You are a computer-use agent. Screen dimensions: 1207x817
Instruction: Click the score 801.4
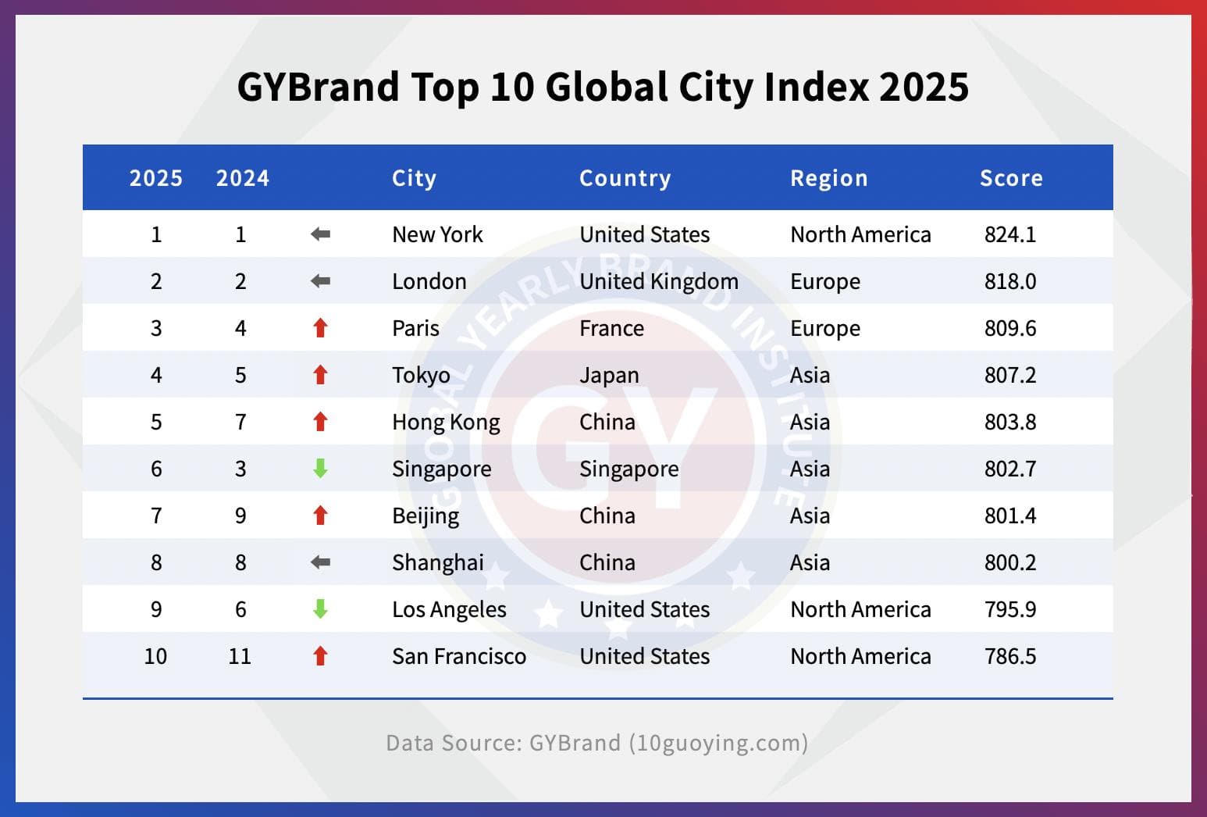1010,516
